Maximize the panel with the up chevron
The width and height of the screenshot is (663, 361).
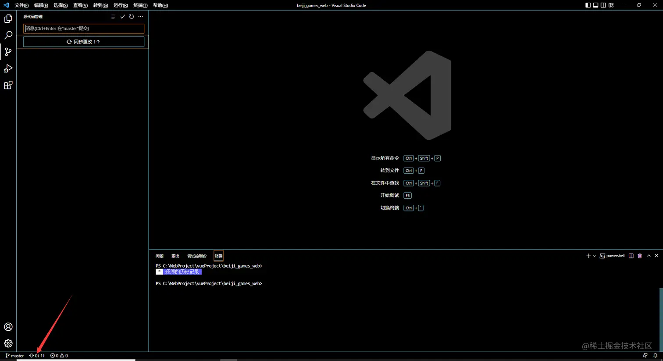(649, 256)
